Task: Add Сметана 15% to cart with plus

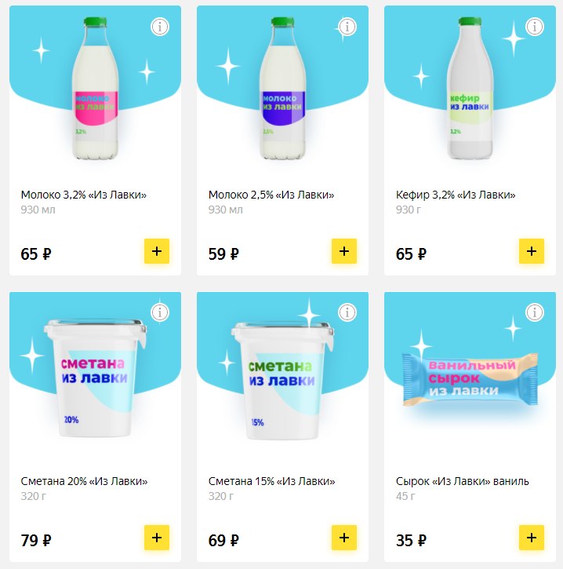Action: (344, 538)
